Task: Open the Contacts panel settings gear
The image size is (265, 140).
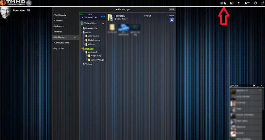Action: click(254, 86)
